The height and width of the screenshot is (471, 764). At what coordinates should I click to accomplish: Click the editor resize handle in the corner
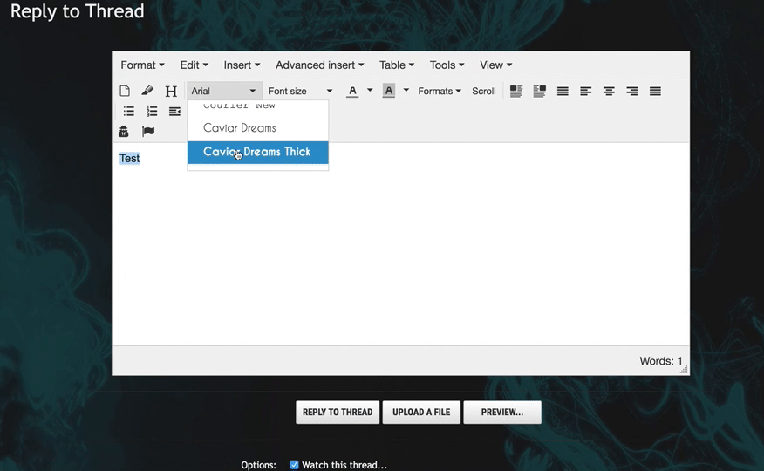[684, 370]
